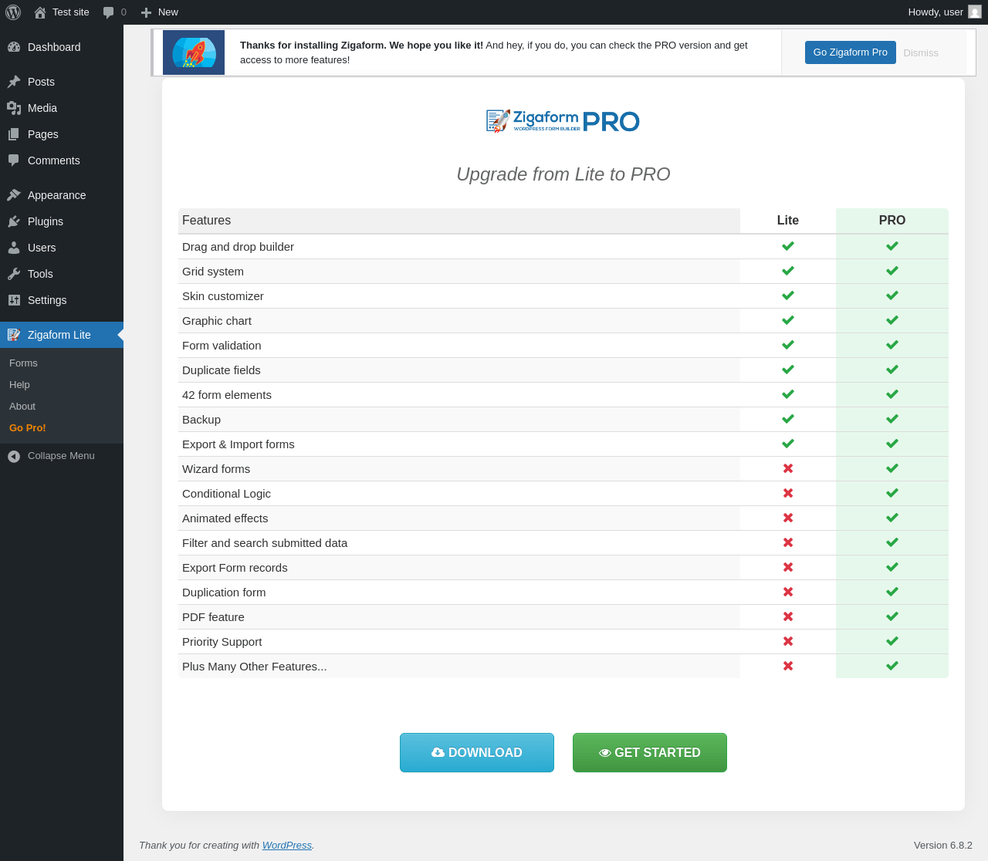Click the PRO checkmark for Animated effects
988x861 pixels.
pos(892,518)
